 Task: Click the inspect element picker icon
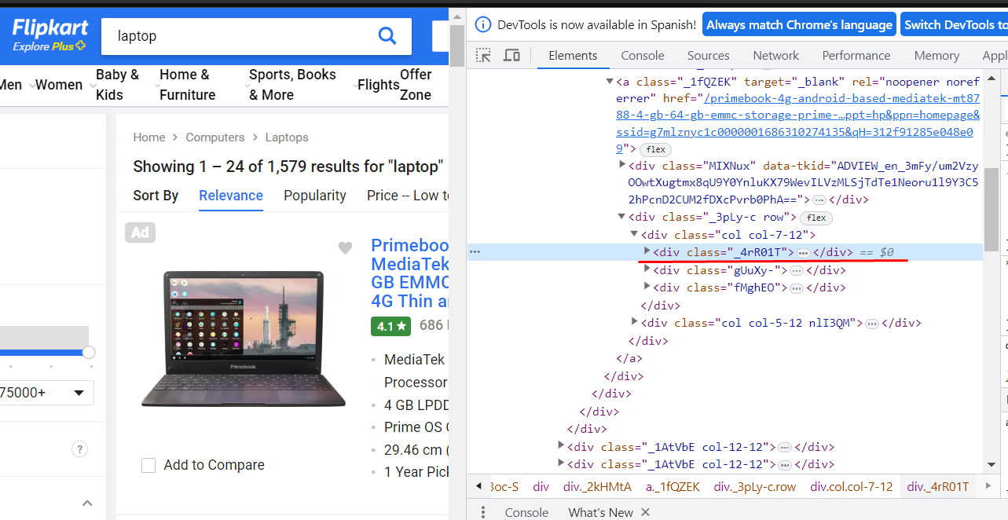coord(483,55)
